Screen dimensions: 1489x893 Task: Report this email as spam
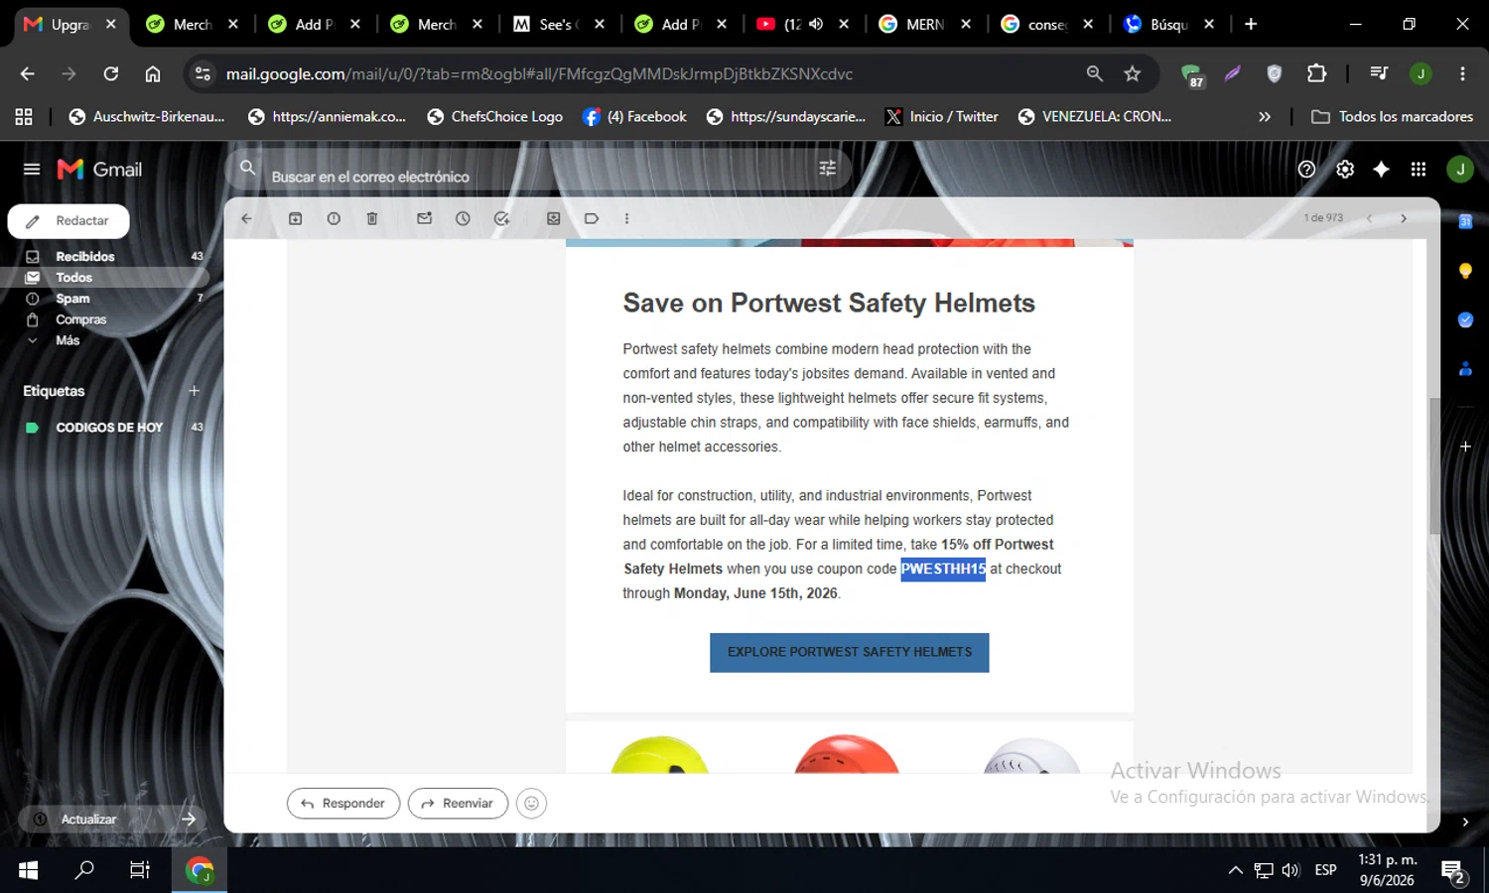coord(334,218)
